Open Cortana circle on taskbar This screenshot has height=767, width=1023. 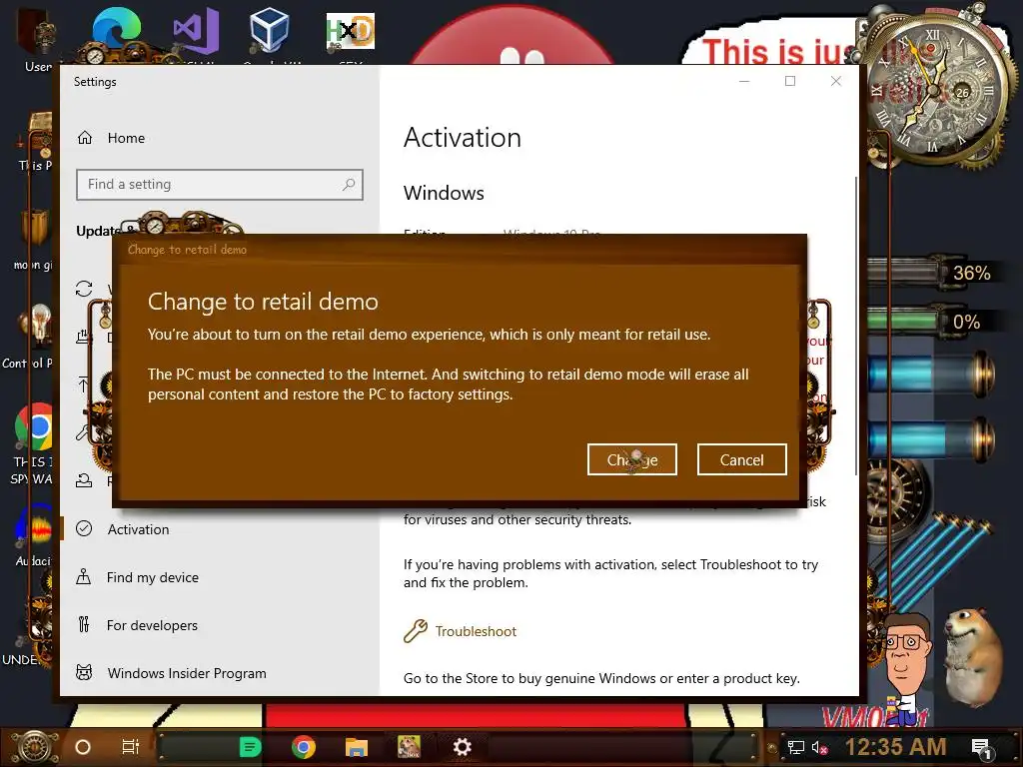click(x=83, y=747)
